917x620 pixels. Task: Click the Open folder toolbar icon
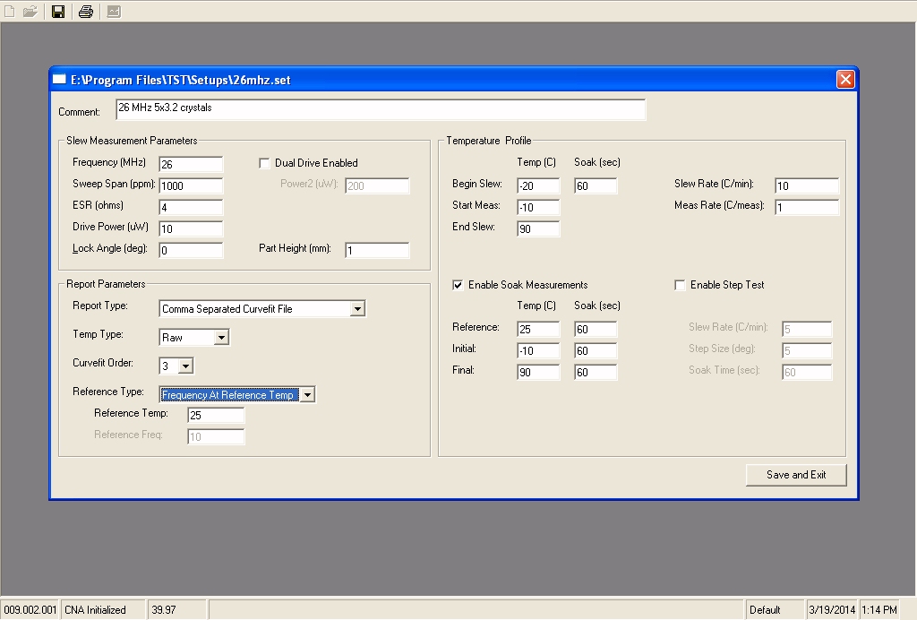point(30,12)
